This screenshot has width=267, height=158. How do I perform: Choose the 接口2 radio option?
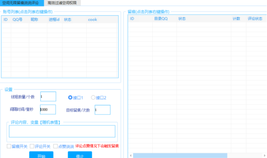pos(93,98)
